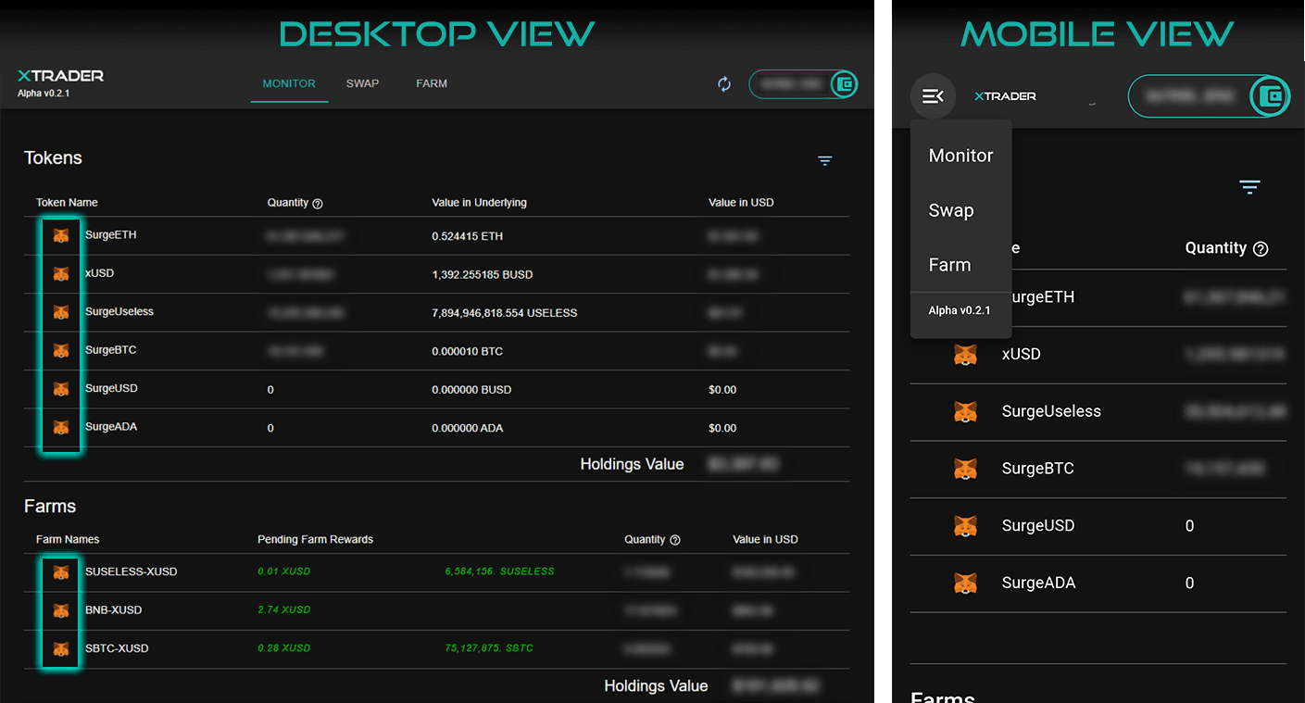Click the Quantity help icon in desktop Tokens table
Image resolution: width=1305 pixels, height=703 pixels.
coord(318,204)
